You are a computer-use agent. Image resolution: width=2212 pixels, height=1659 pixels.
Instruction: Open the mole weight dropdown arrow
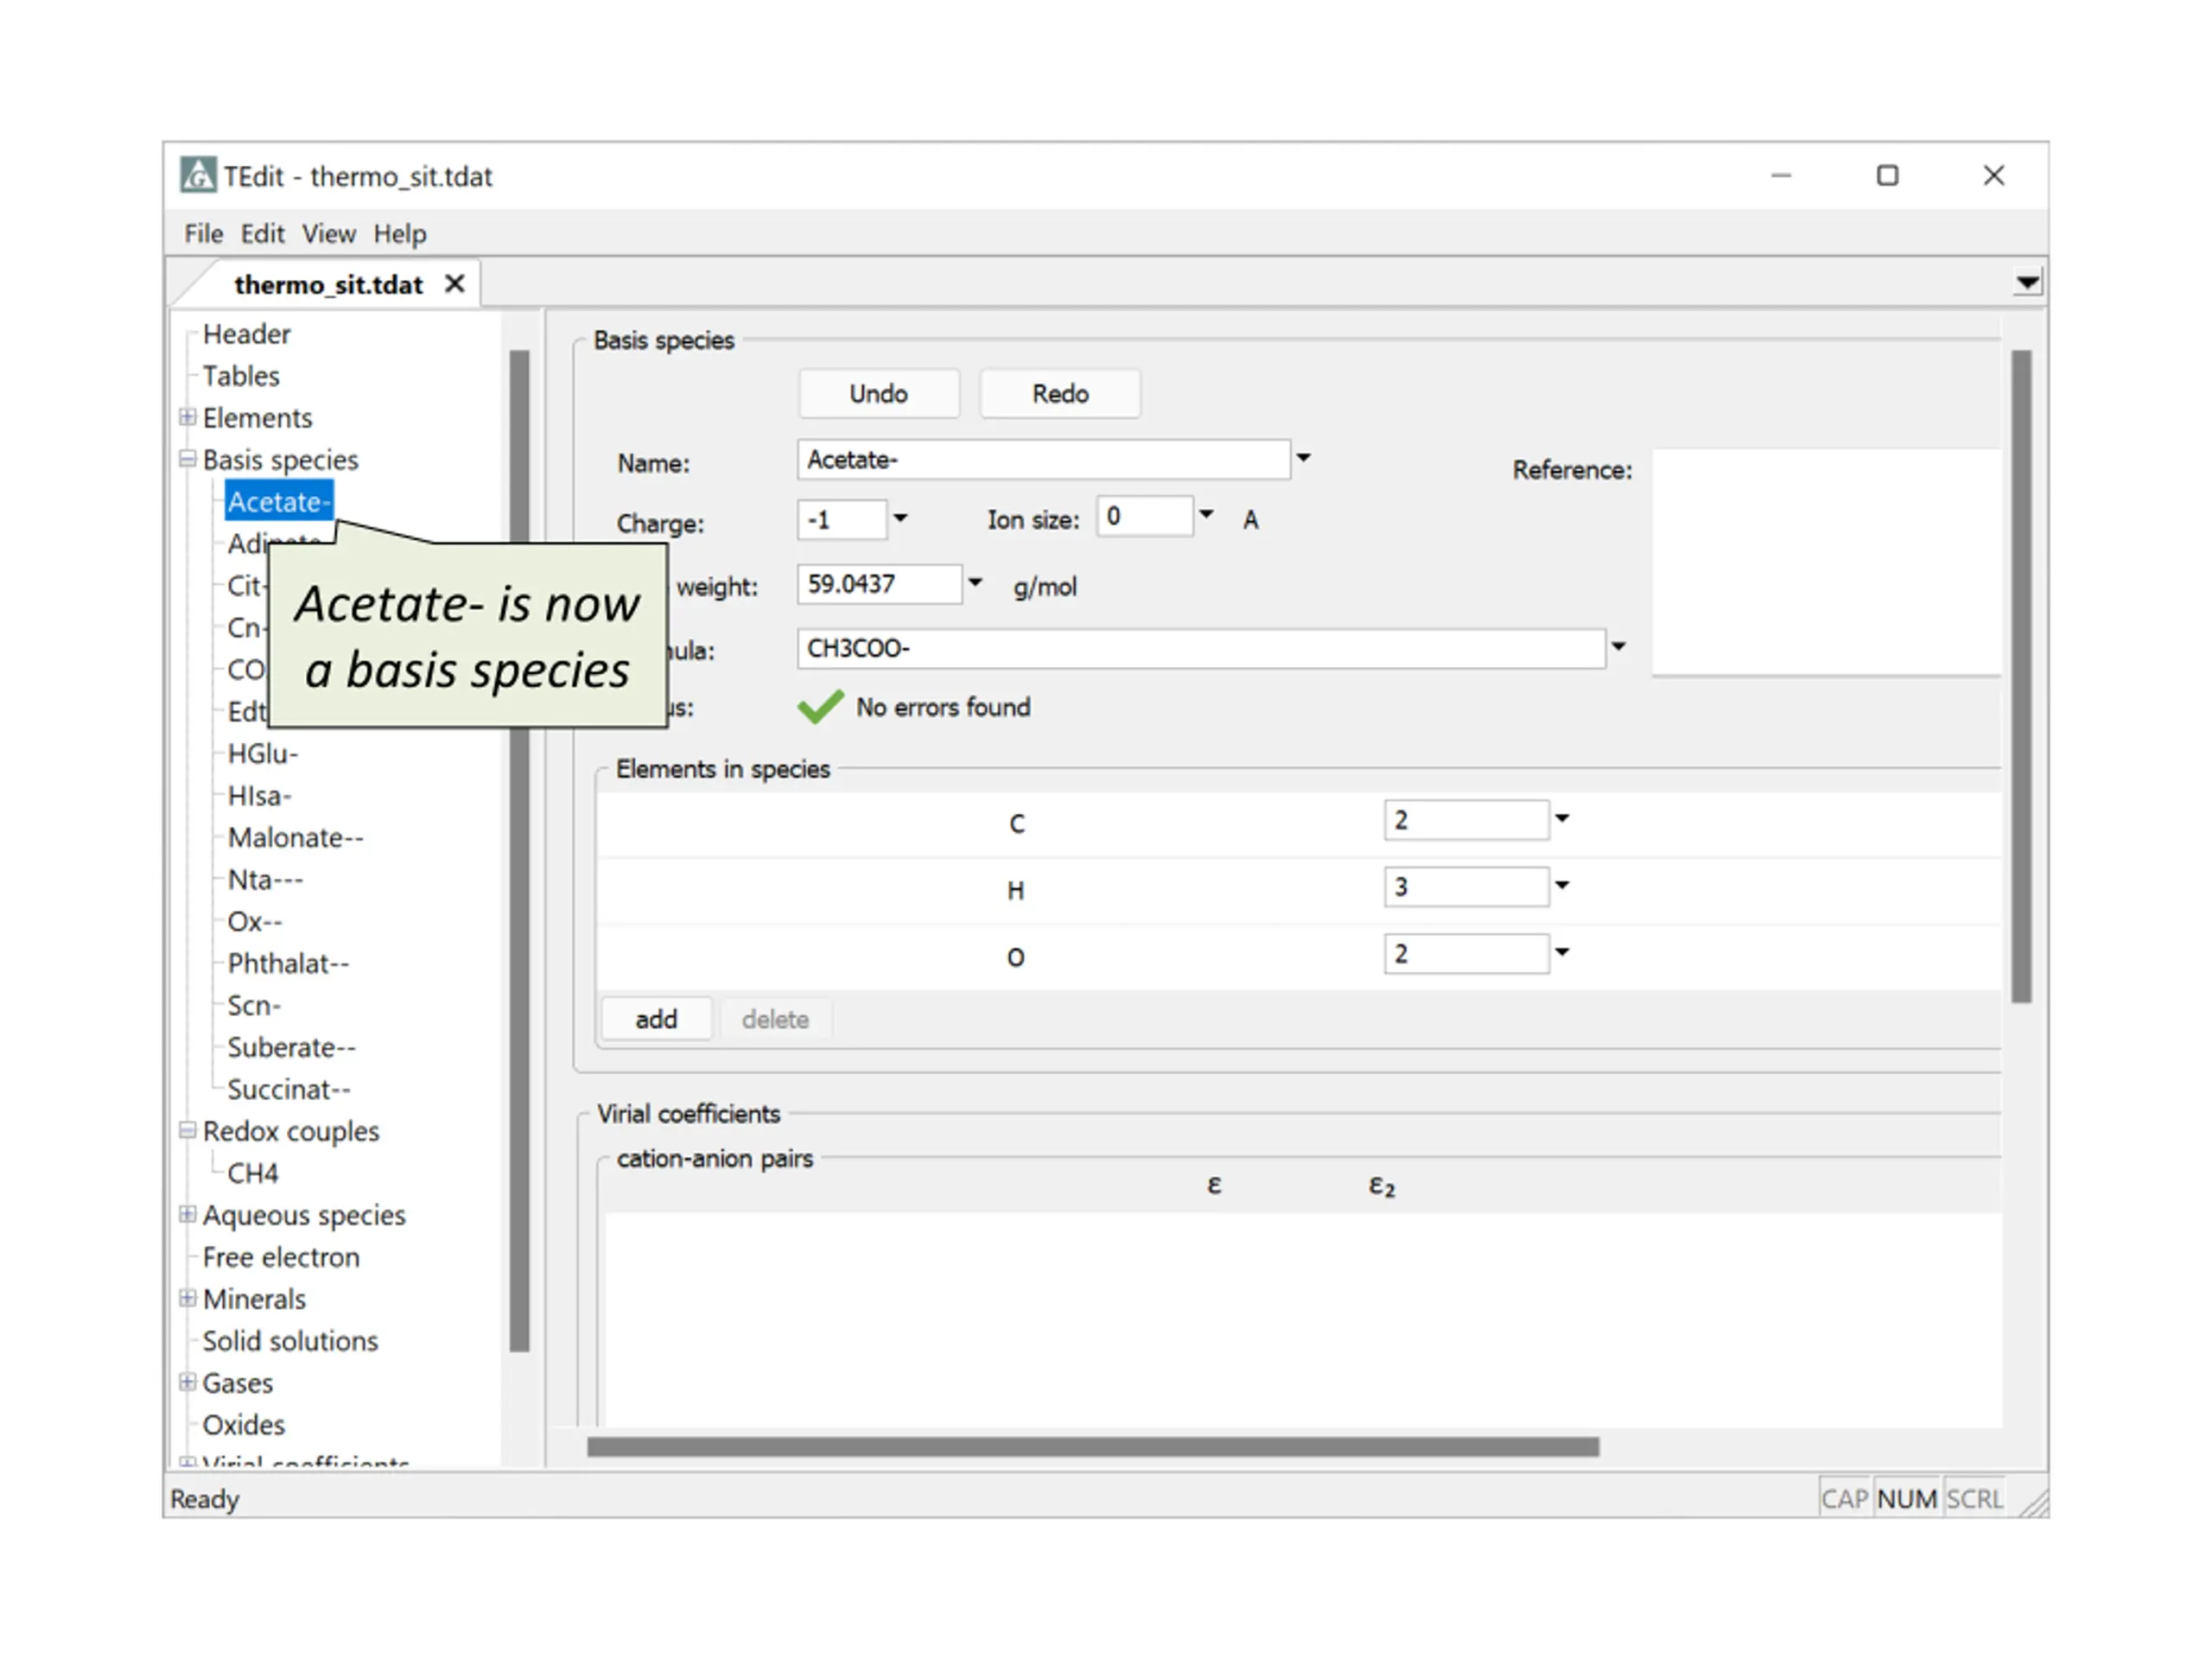[x=975, y=583]
